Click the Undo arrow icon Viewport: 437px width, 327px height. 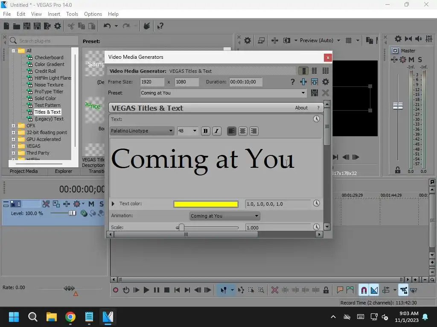(x=107, y=26)
